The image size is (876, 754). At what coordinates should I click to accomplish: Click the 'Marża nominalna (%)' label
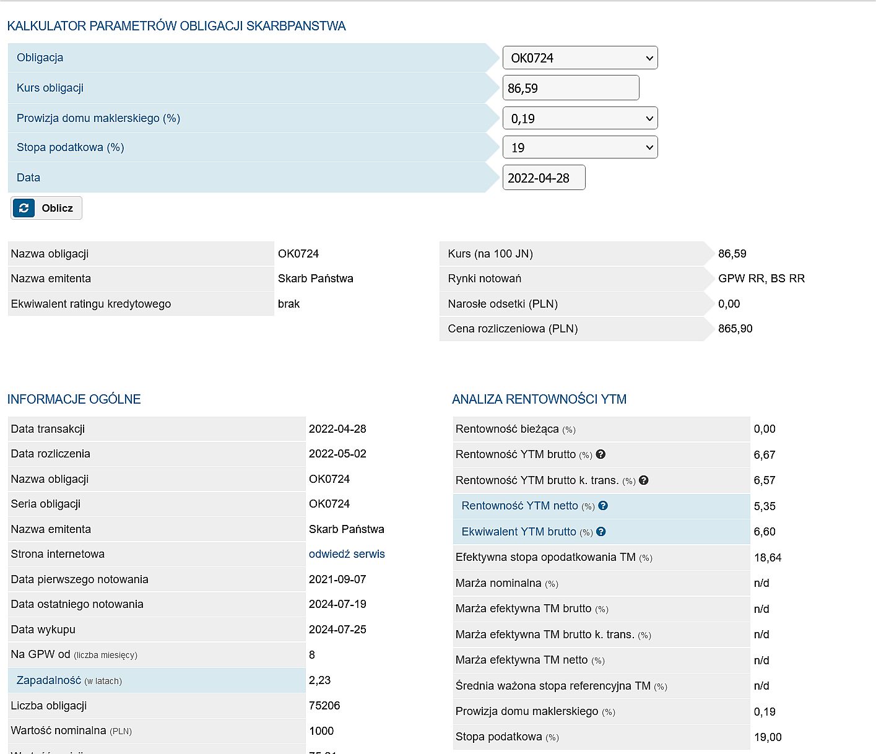coord(507,583)
